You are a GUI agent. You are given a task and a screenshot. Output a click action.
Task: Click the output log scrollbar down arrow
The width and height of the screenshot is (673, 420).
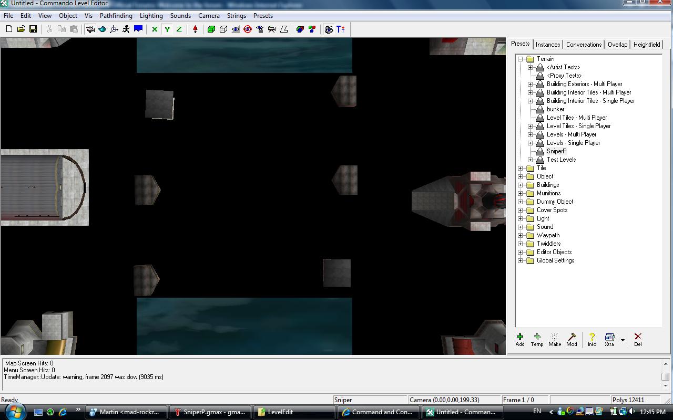(665, 385)
